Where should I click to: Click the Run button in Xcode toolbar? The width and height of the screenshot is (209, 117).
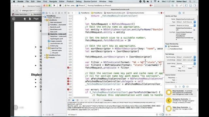[55, 6]
